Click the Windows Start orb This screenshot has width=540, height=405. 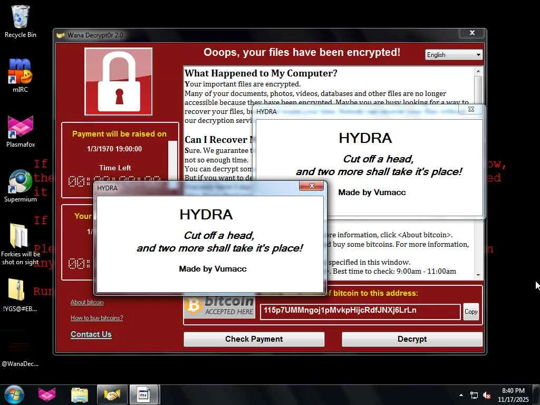pos(14,394)
